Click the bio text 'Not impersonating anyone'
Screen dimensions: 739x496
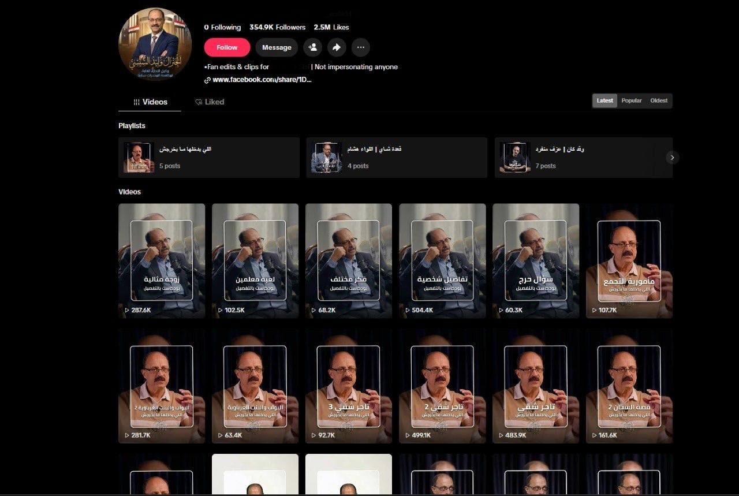[356, 67]
